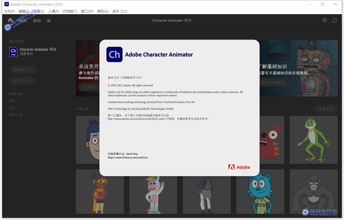Open the 时间轴(T) menu
This screenshot has height=220, width=344.
point(70,11)
